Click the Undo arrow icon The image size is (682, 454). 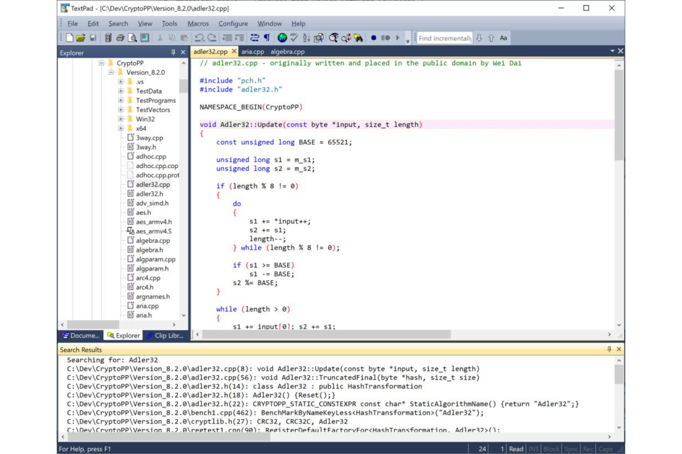(x=199, y=38)
